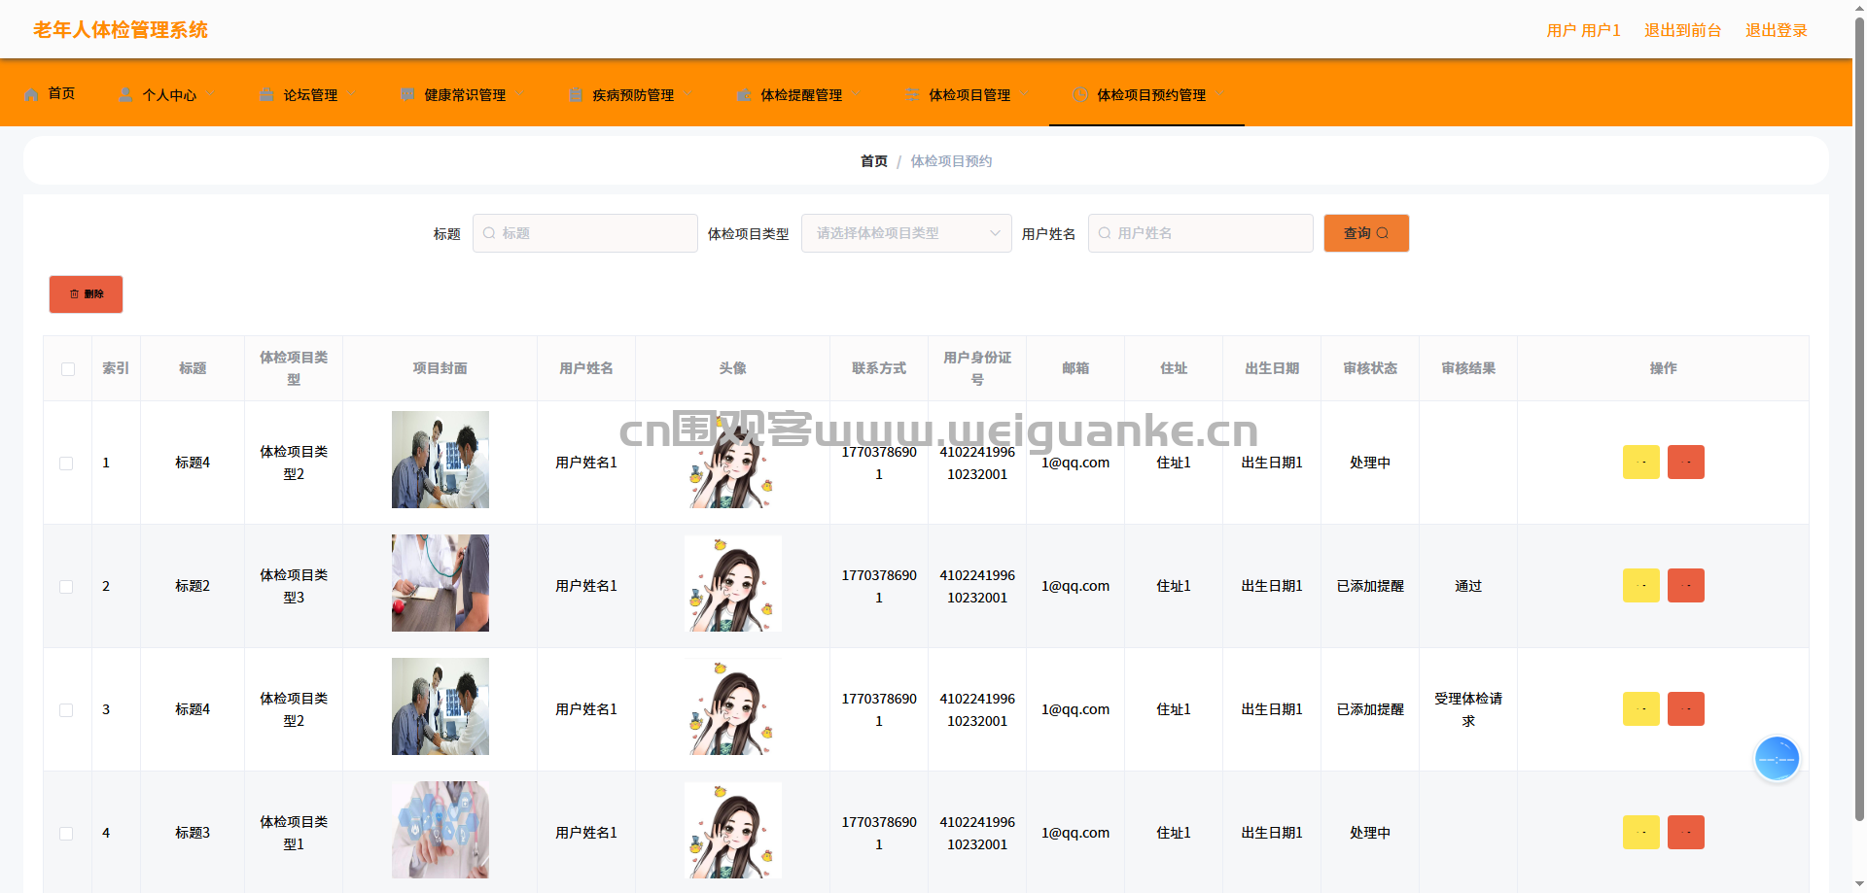Click the home icon beside 首页 in the navbar

32,94
